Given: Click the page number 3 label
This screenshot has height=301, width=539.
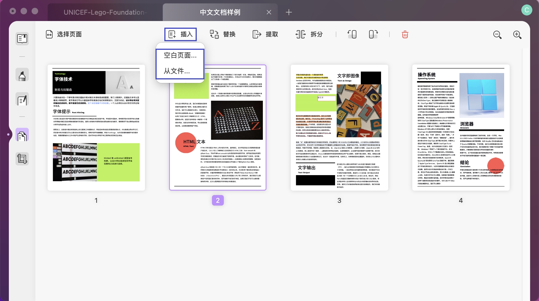Looking at the screenshot, I should coord(339,200).
